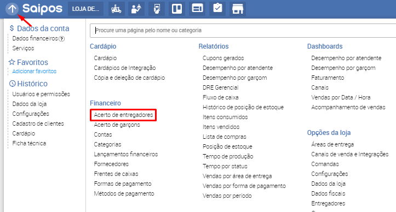The width and height of the screenshot is (396, 212).
Task: Open Cupons gerados report
Action: click(223, 58)
